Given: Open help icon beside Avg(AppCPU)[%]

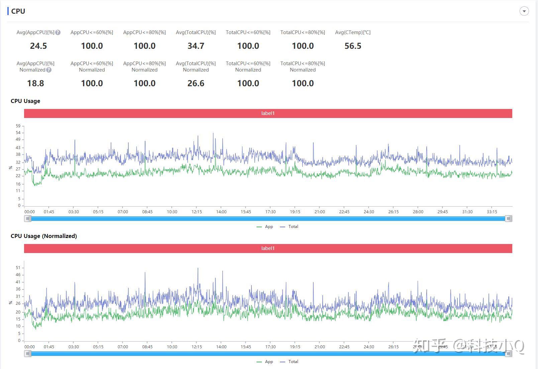Looking at the screenshot, I should tap(58, 32).
